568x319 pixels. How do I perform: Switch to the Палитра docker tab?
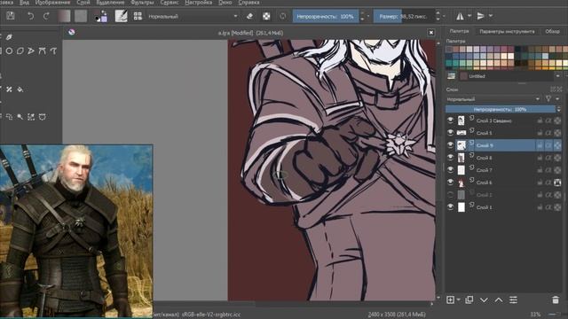pos(459,32)
